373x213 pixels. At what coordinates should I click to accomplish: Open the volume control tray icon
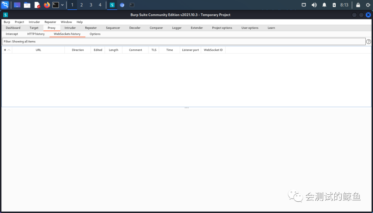coord(314,5)
